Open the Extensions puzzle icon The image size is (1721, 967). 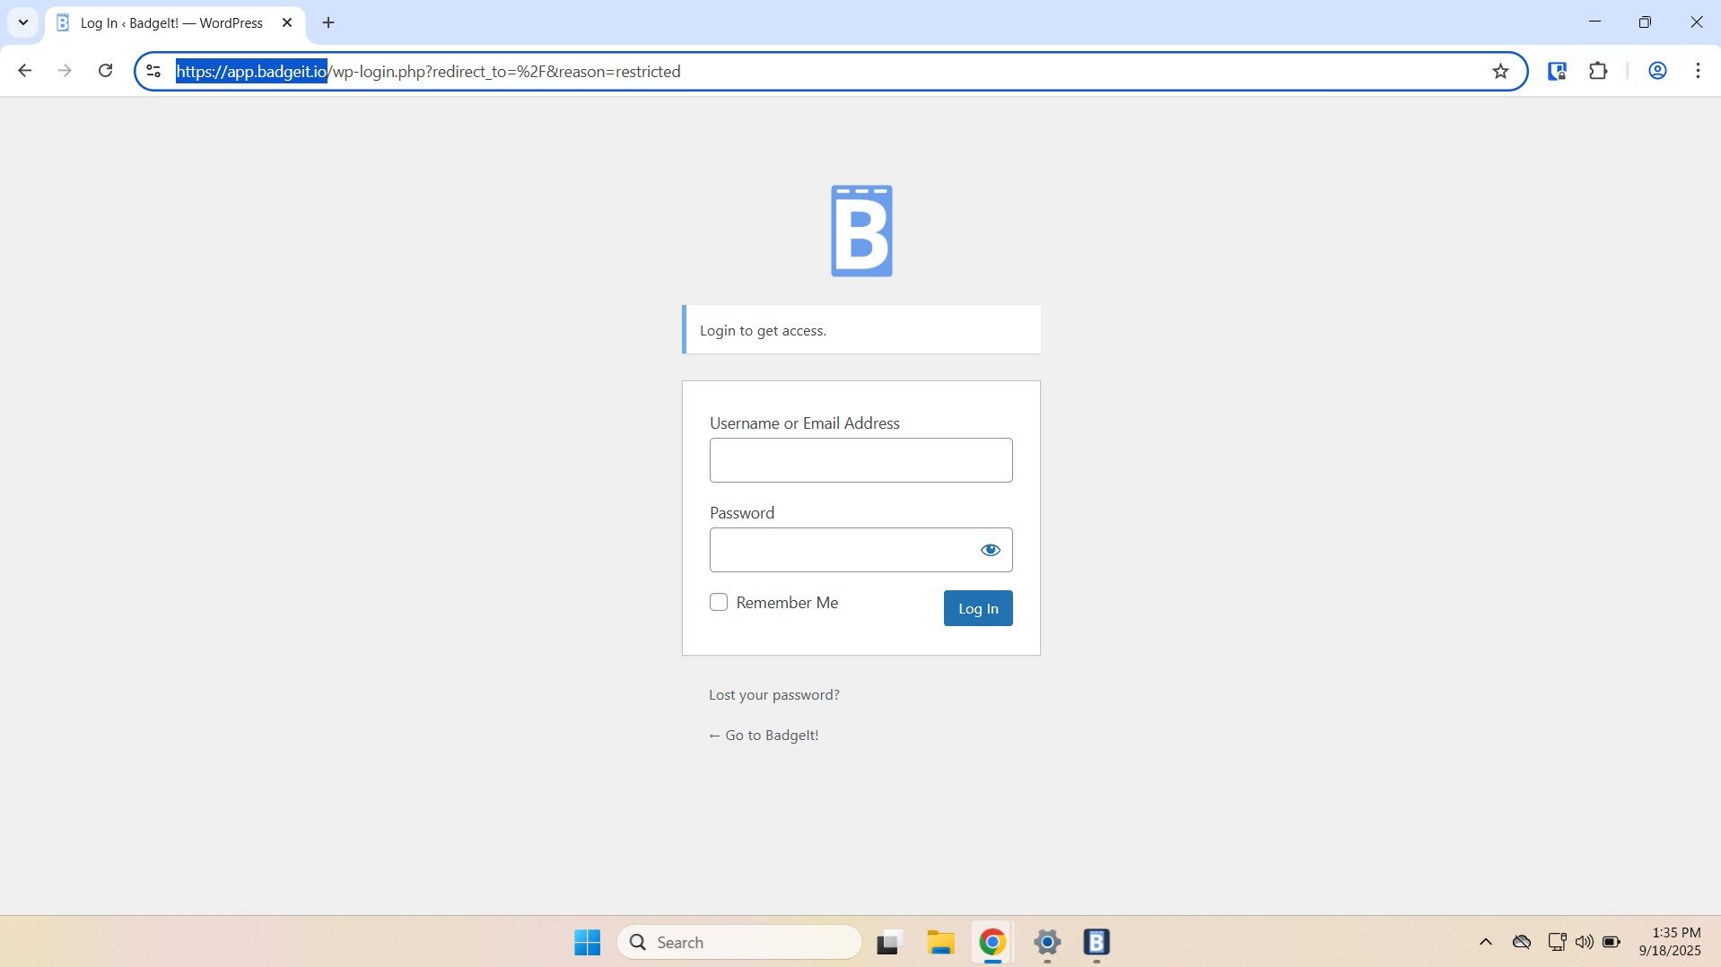pos(1598,71)
